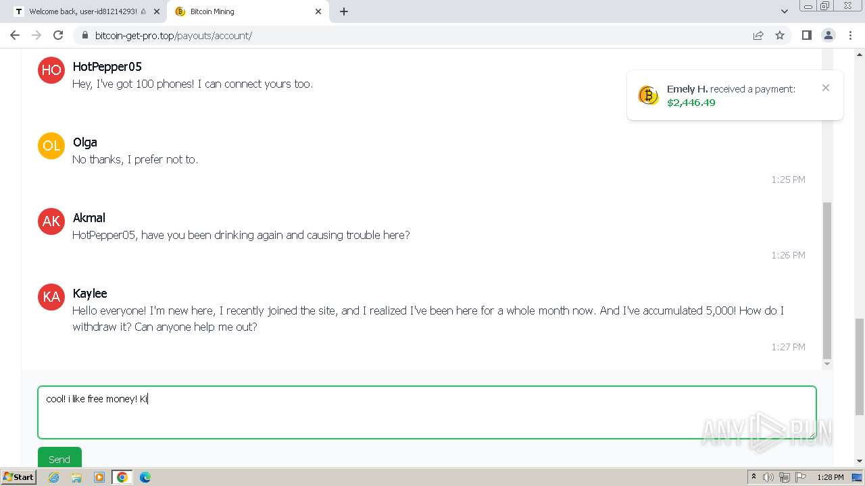Focus the chat message text box
This screenshot has height=486, width=865.
click(427, 412)
